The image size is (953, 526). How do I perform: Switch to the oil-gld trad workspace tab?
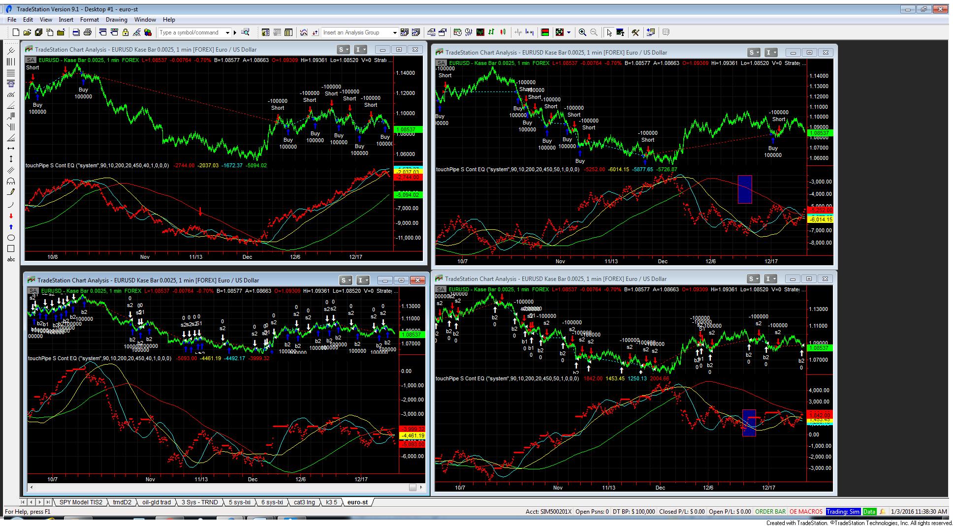click(157, 502)
